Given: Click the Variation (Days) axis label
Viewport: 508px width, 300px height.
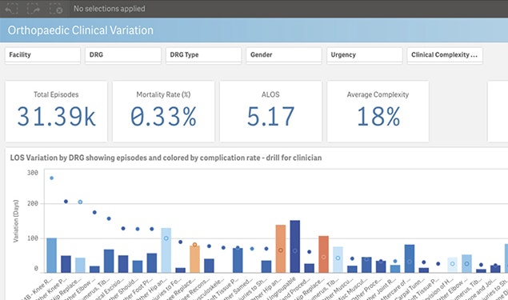Looking at the screenshot, I should pyautogui.click(x=16, y=221).
